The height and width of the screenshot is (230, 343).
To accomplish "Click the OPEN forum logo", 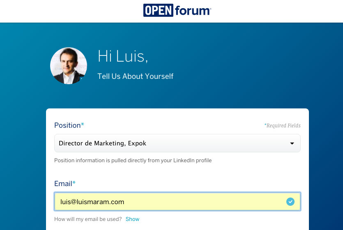I will tap(177, 10).
